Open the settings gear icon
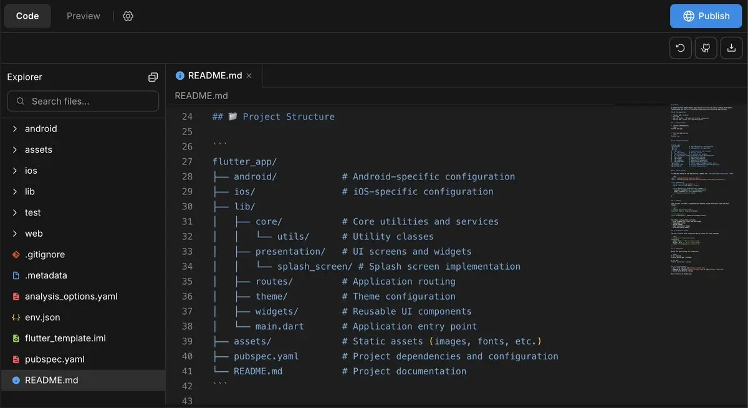Viewport: 748px width, 408px height. click(128, 16)
